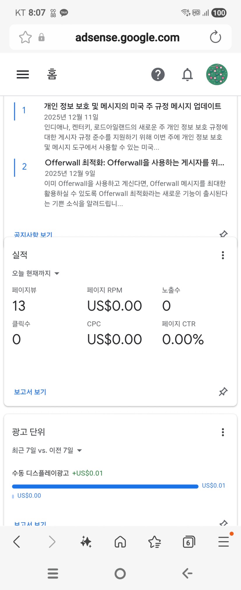Click the help question mark icon
This screenshot has height=590, width=241.
[158, 74]
